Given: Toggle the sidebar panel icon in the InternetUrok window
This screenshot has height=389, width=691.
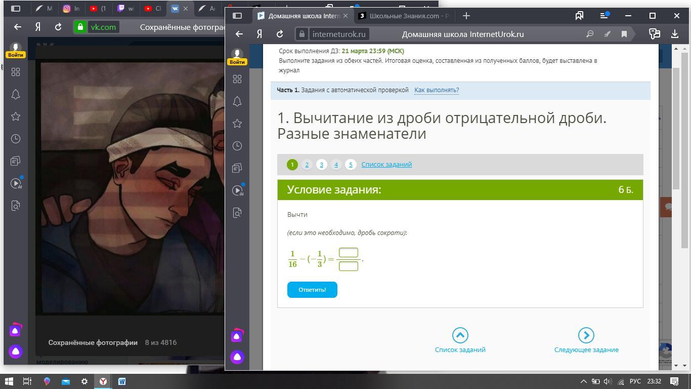Looking at the screenshot, I should [x=237, y=16].
